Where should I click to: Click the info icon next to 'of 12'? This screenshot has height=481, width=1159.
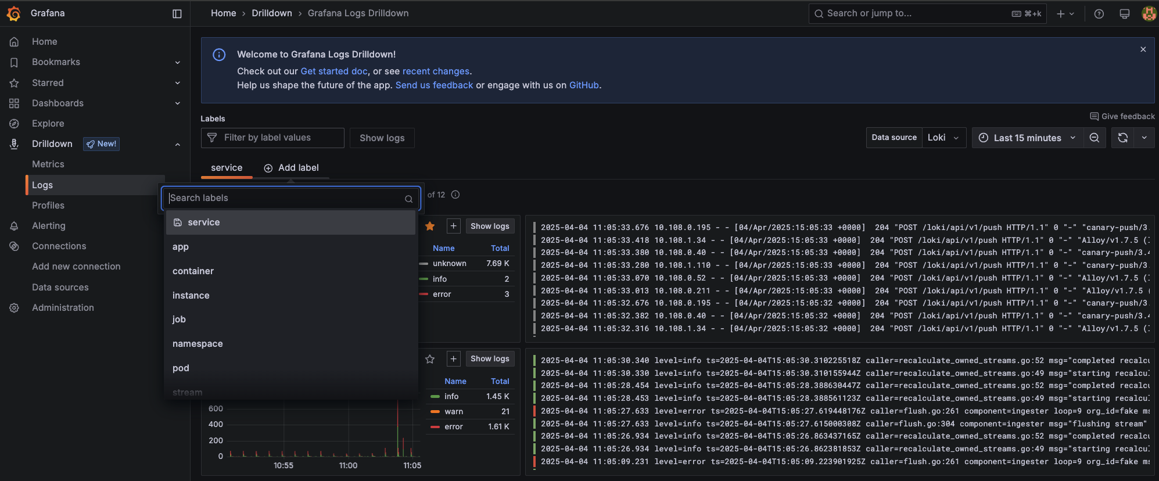455,195
